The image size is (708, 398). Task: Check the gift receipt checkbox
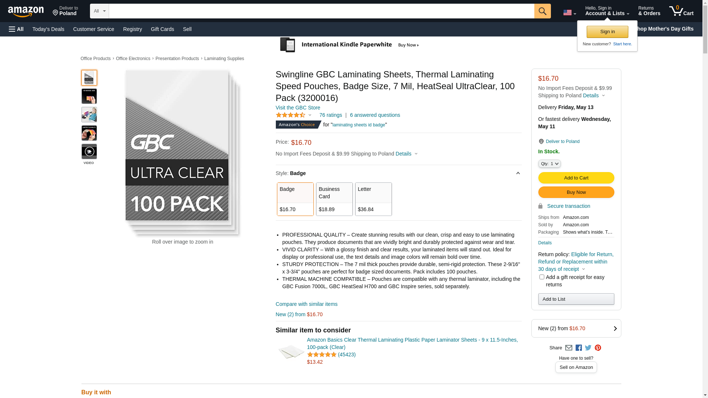(542, 277)
